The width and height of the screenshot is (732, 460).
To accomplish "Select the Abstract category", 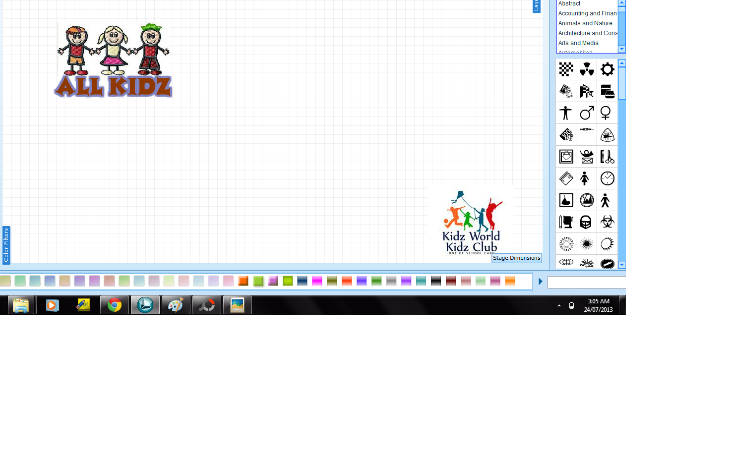I will 569,3.
